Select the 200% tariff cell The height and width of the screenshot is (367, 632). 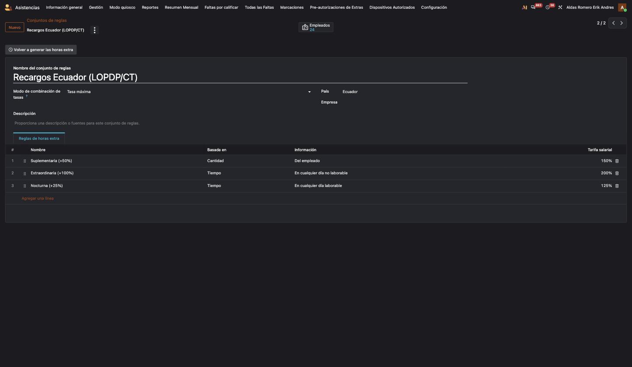click(606, 173)
